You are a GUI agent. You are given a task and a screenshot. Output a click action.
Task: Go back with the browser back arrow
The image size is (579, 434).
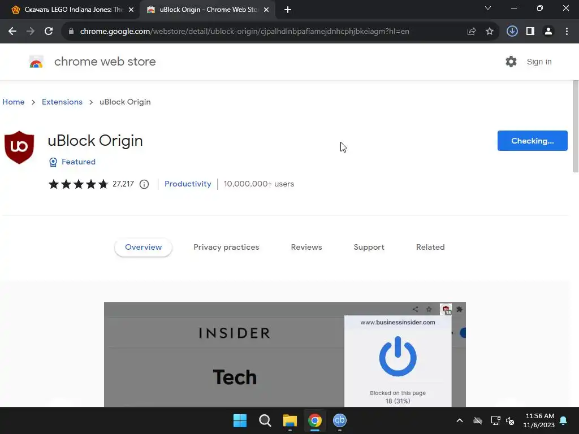pyautogui.click(x=12, y=32)
